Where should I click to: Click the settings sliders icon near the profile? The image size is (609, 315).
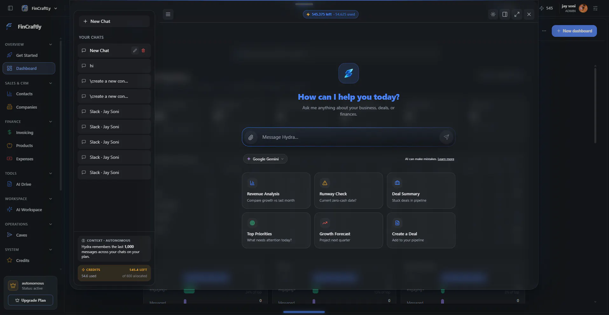[595, 8]
